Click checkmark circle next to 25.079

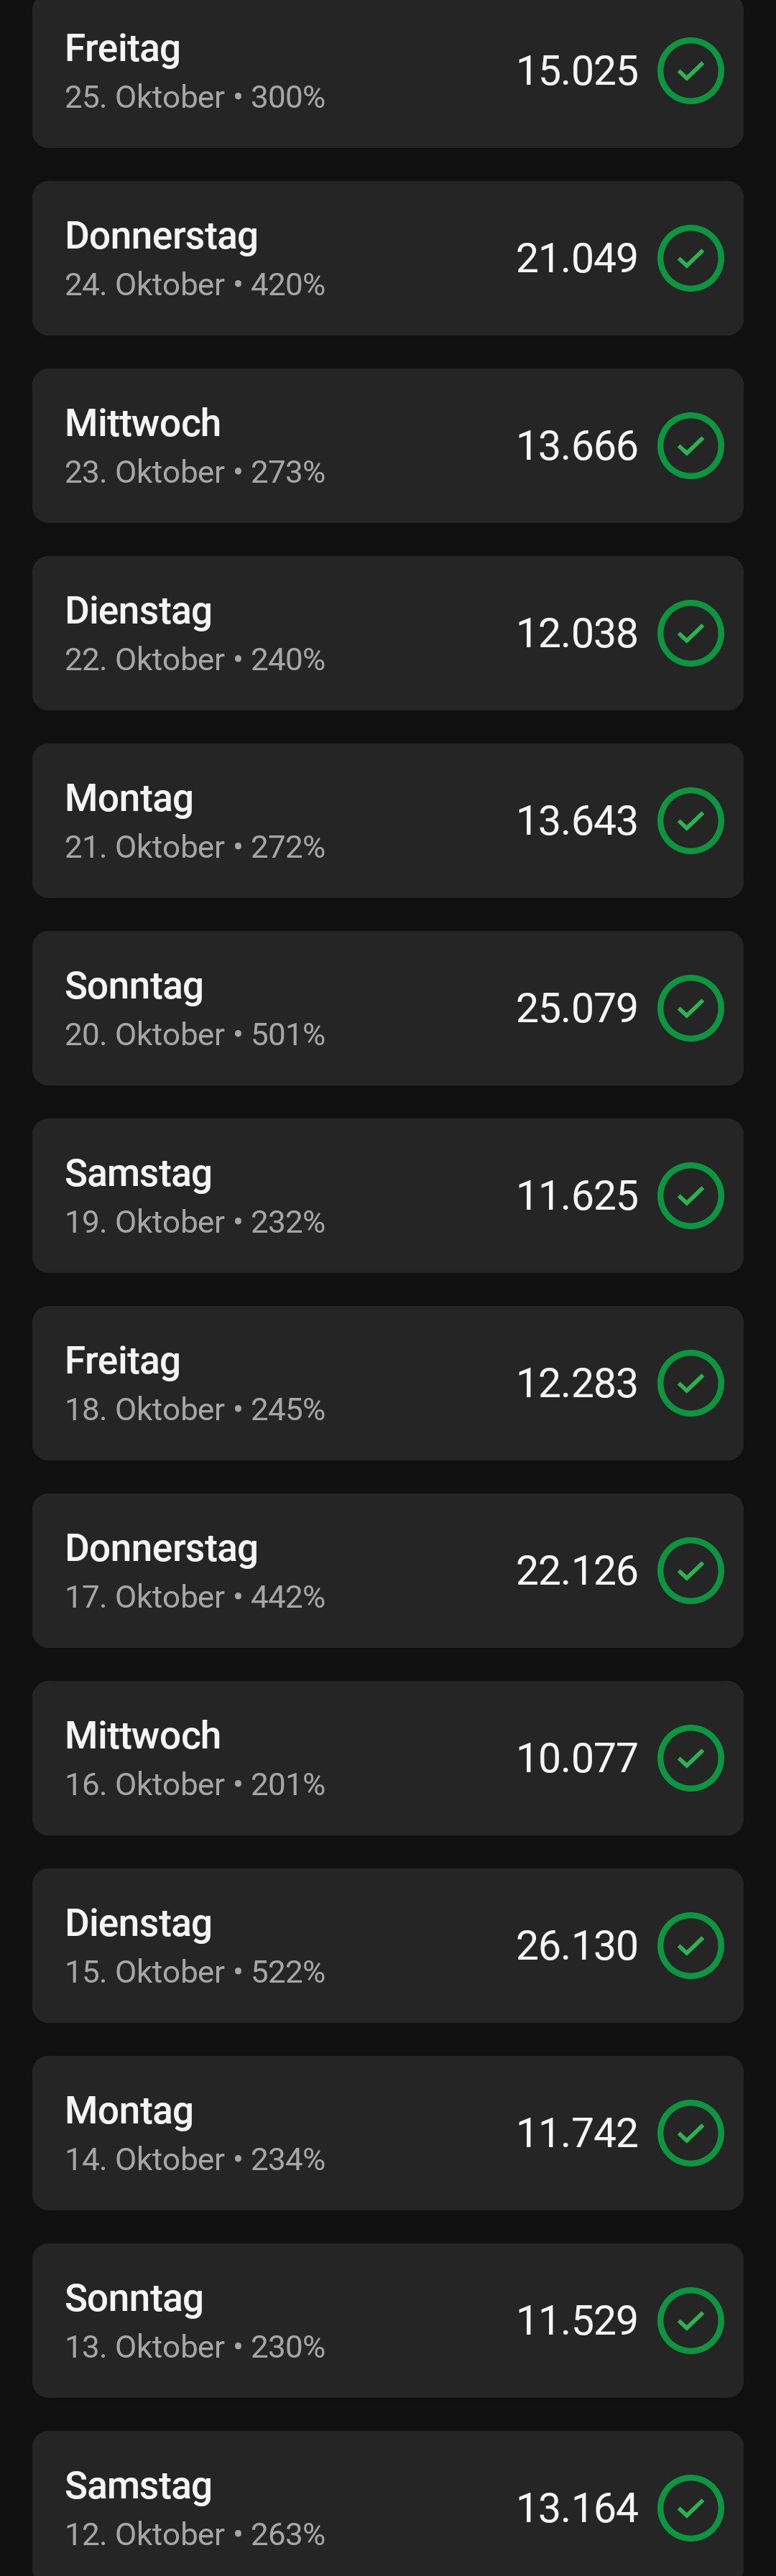point(690,1008)
